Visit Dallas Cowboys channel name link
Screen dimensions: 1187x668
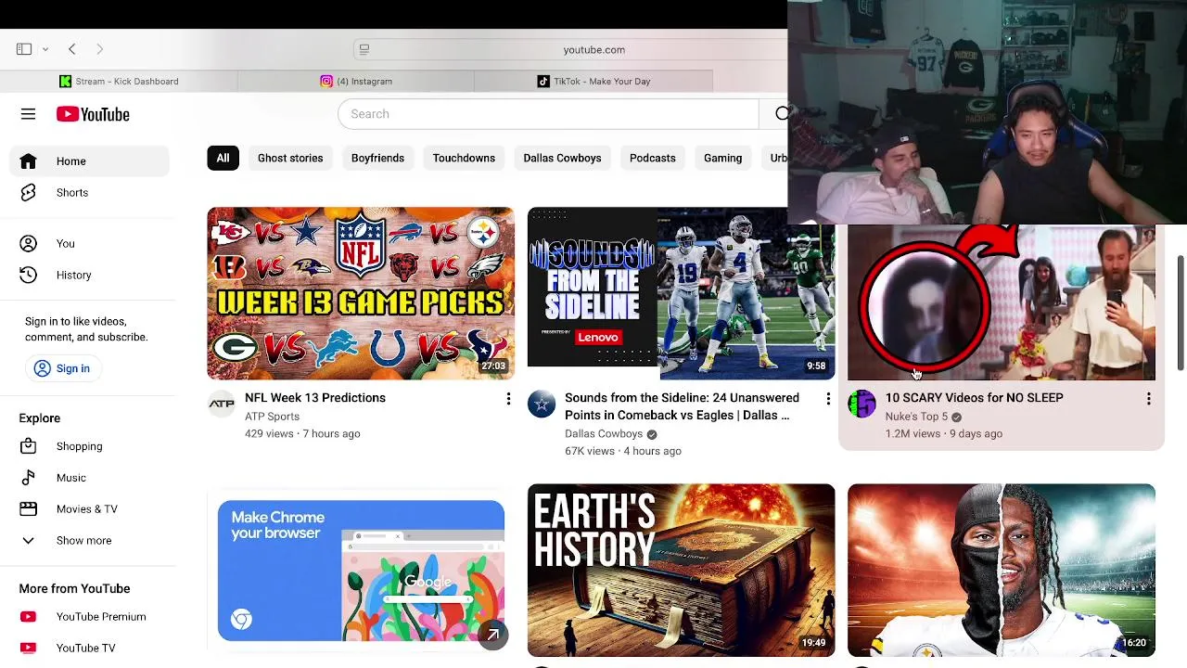tap(604, 434)
